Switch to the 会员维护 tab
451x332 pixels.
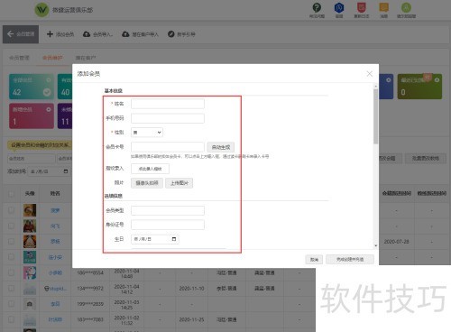(x=52, y=58)
